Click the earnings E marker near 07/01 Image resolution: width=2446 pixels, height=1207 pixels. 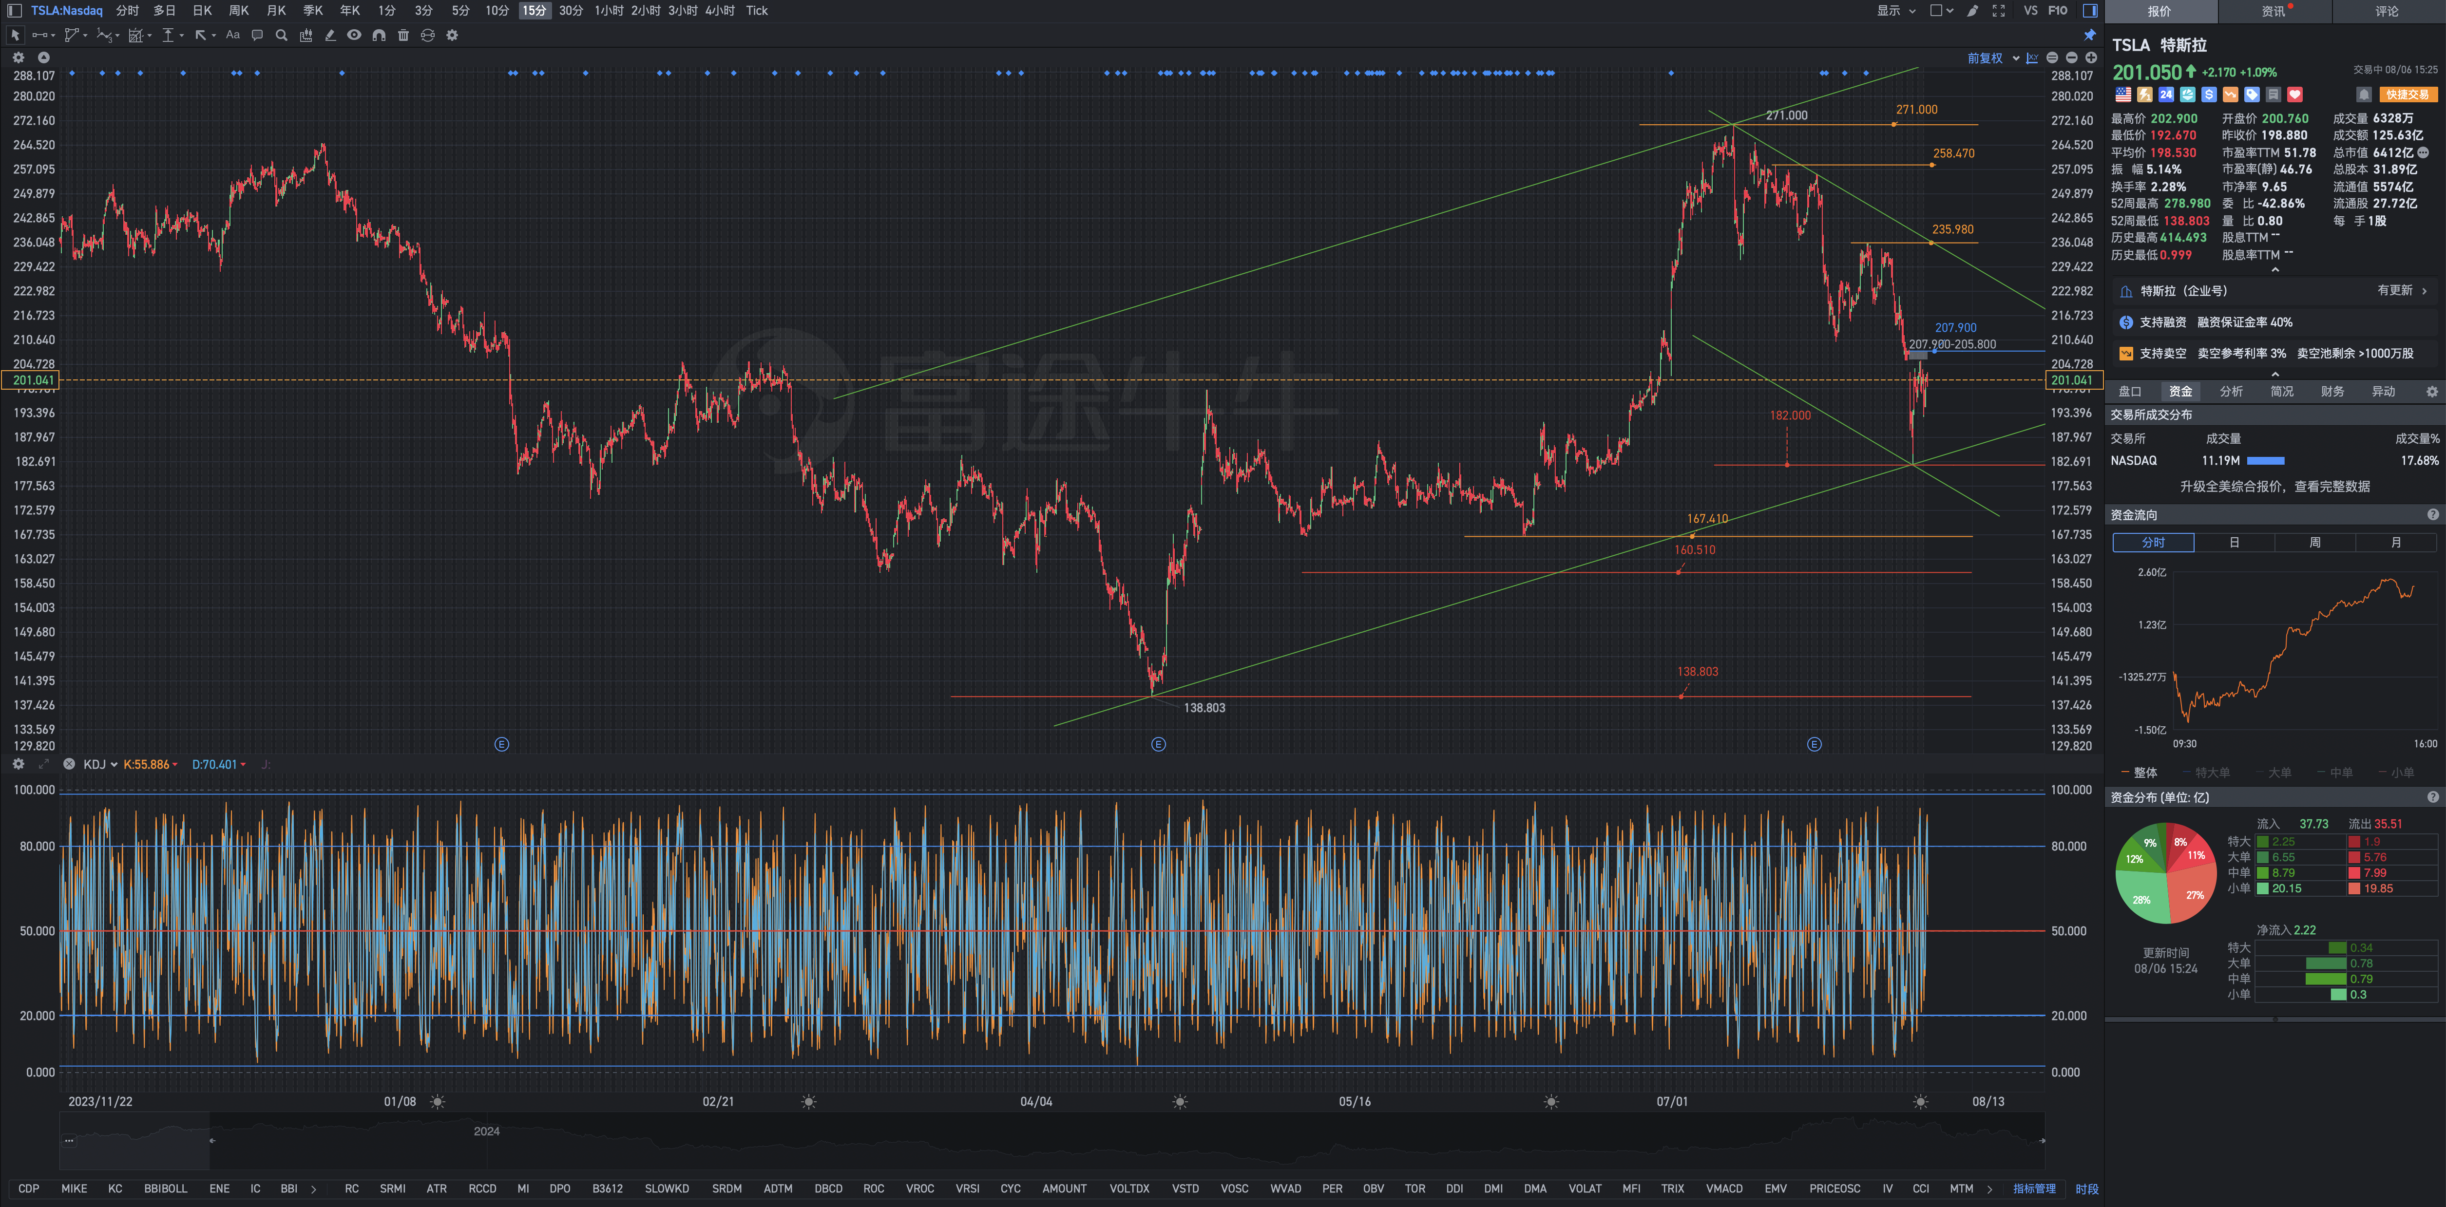tap(1814, 744)
